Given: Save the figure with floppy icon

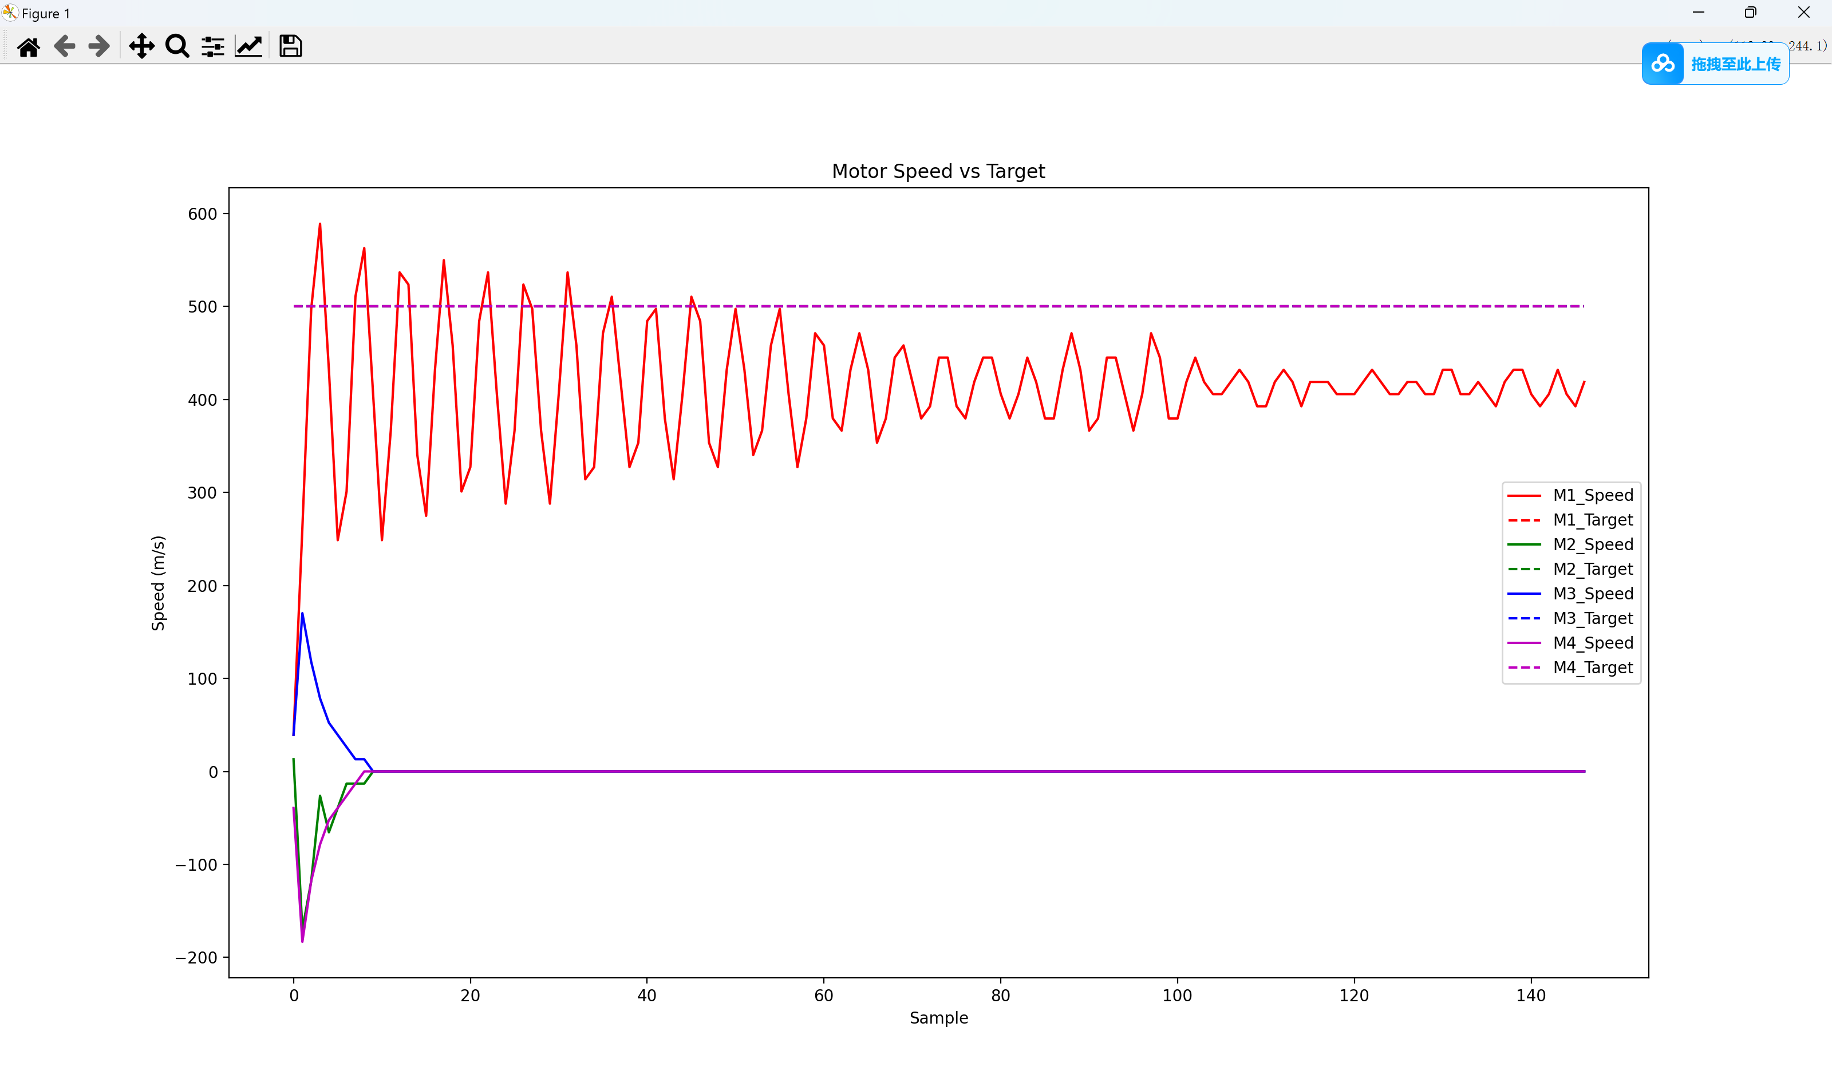Looking at the screenshot, I should click(x=291, y=47).
